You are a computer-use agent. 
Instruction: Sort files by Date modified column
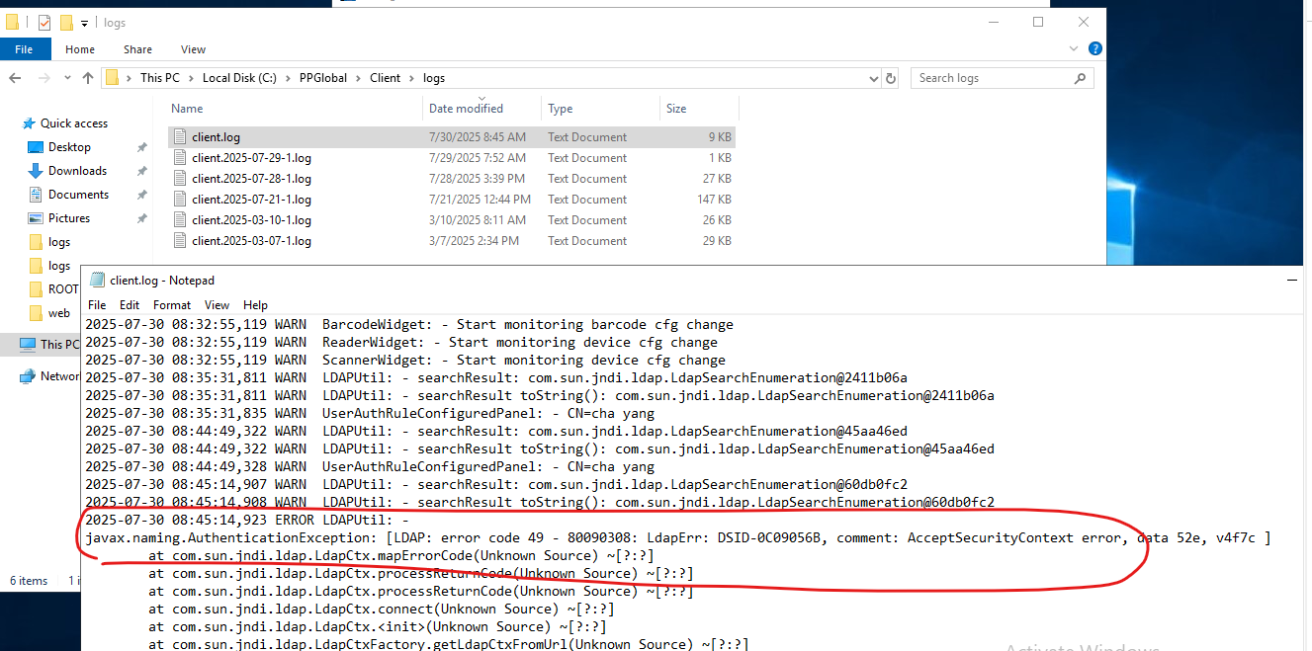click(466, 109)
